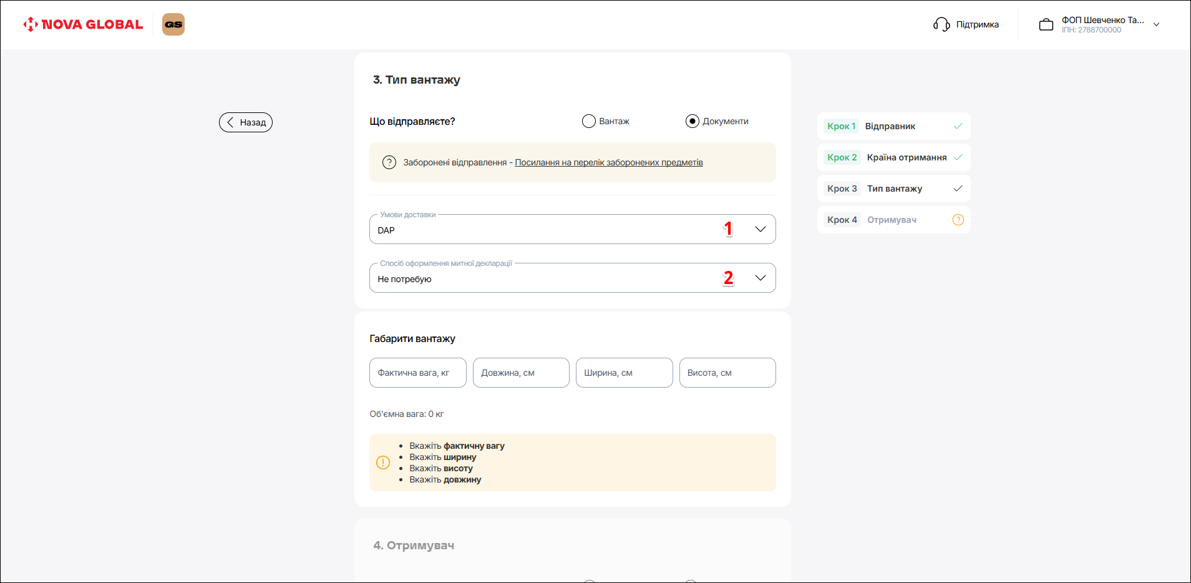Click the checkmark icon on Крок 3

point(958,189)
